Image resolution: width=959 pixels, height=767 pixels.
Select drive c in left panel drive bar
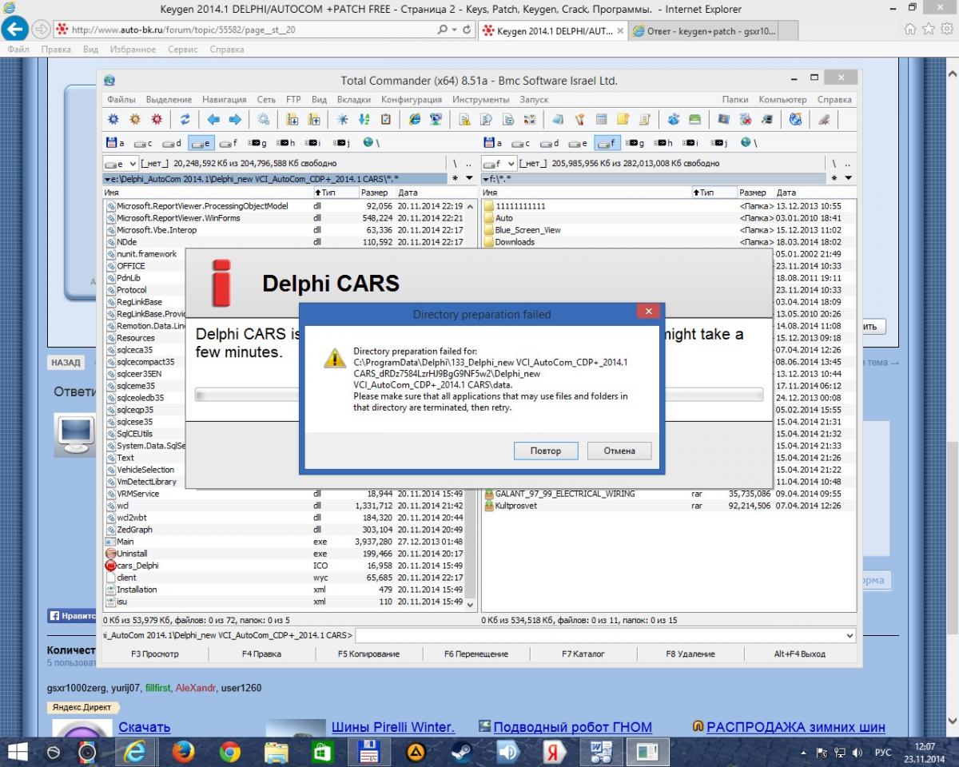pos(144,143)
